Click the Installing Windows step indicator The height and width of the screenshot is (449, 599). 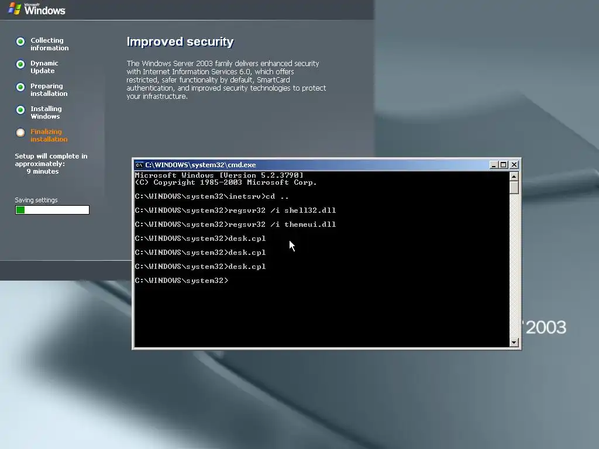20,110
